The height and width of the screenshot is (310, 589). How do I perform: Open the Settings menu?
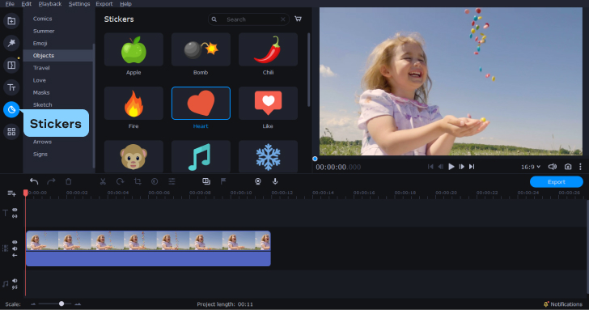coord(79,4)
